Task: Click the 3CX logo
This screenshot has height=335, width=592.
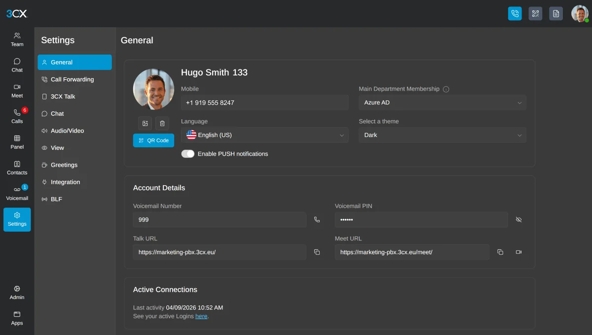Action: pyautogui.click(x=17, y=14)
